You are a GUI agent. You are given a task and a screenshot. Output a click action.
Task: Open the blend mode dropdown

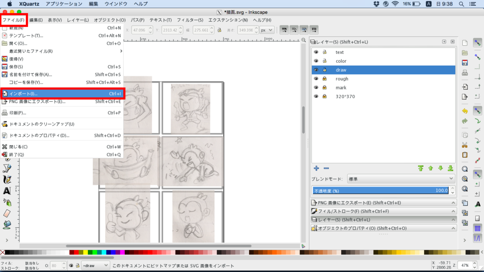pyautogui.click(x=401, y=179)
